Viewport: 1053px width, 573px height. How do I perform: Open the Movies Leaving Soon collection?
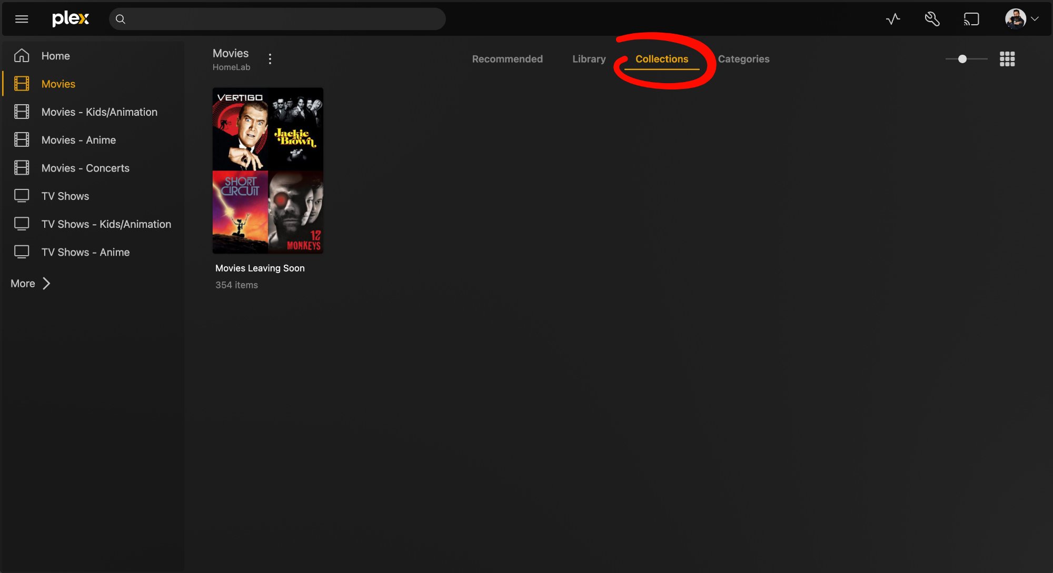click(x=267, y=170)
